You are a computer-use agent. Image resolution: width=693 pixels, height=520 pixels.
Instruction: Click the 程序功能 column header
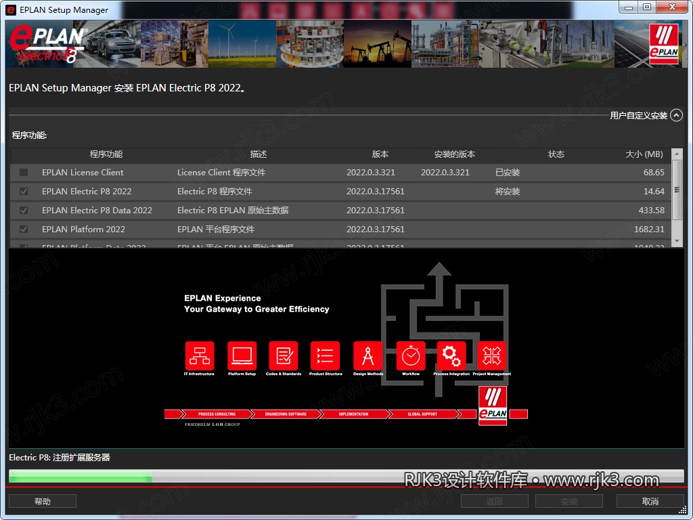click(x=106, y=154)
